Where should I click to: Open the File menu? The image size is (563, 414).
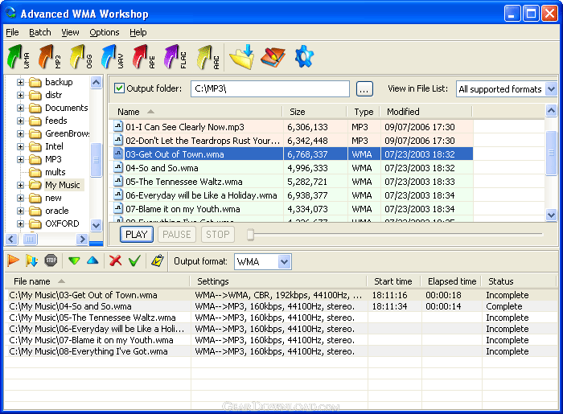[12, 32]
